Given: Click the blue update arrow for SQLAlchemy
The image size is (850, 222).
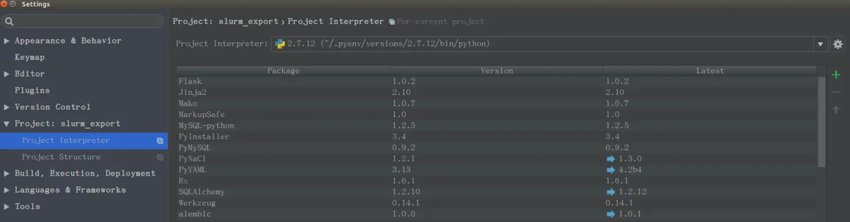Looking at the screenshot, I should pos(610,192).
